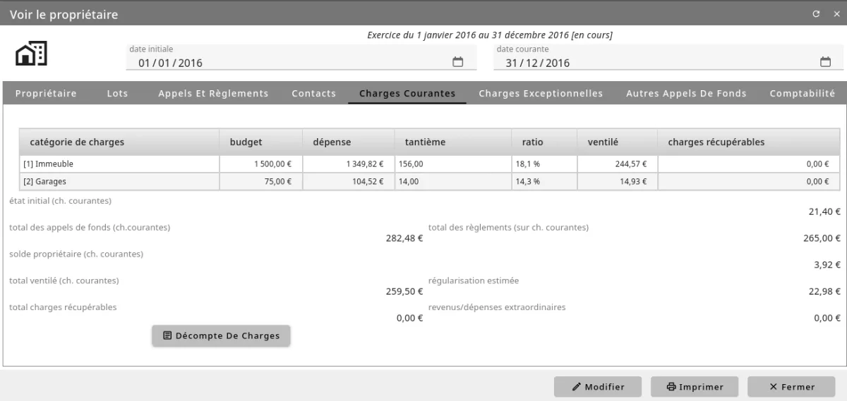Switch to the Lots tab
847x401 pixels.
pyautogui.click(x=117, y=93)
